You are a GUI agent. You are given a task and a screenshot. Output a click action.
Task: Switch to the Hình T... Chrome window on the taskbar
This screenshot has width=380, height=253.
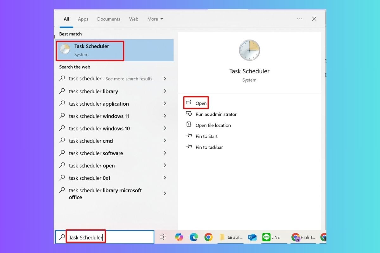[303, 237]
